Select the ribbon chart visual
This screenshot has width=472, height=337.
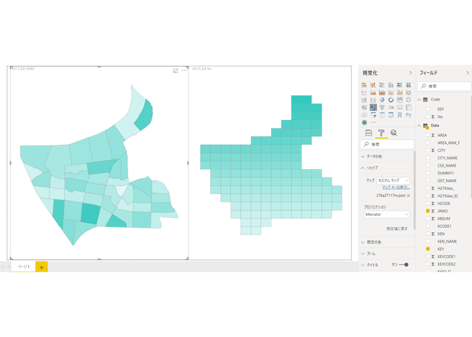[409, 92]
